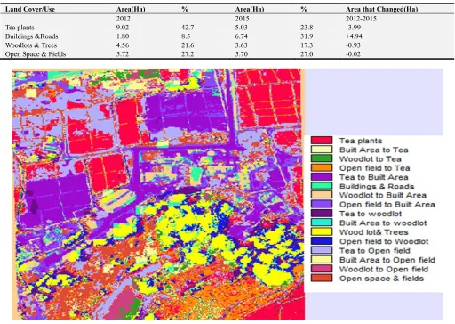Click the 'Buildings & Roads' legend label
Viewport: 455px width, 324px height.
[377, 186]
